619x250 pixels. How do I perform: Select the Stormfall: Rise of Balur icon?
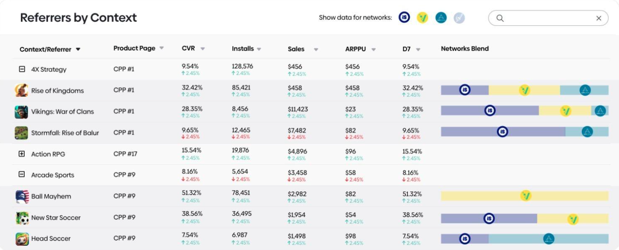21,133
